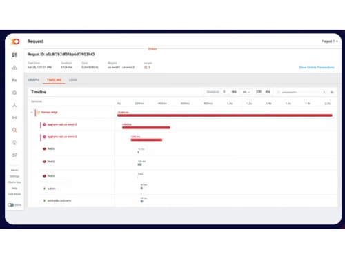Click the zoom-in icon right of the slider
Viewport: 345px width, 259px height.
[324, 92]
